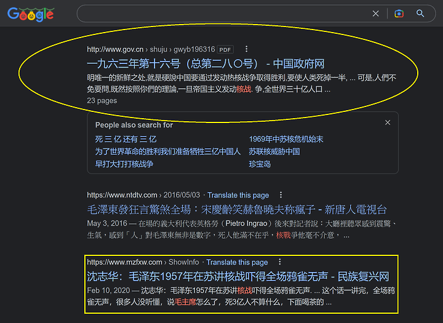Click the '23 pages' text
The height and width of the screenshot is (323, 443).
(102, 101)
